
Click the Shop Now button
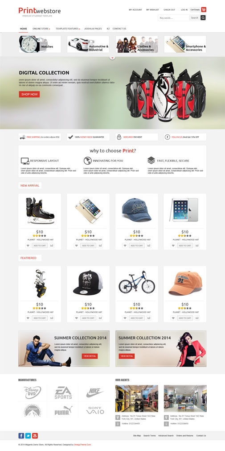[29, 94]
